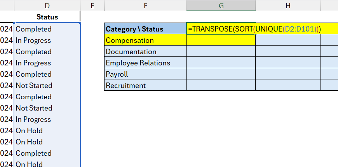Select column F header

point(146,5)
